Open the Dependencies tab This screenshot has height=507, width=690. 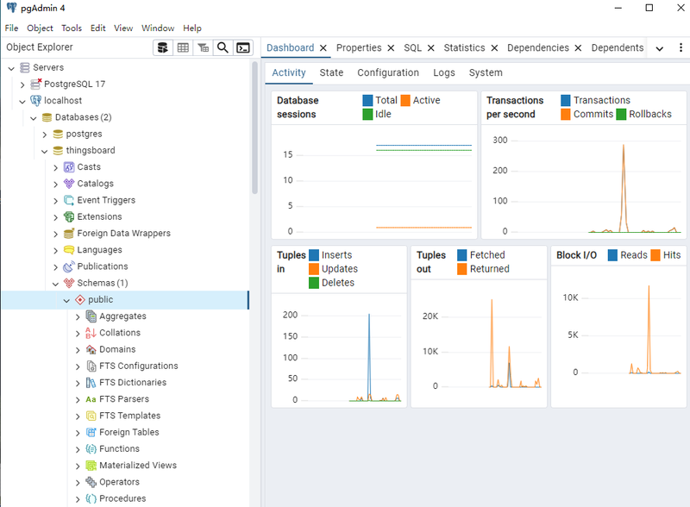click(x=537, y=47)
